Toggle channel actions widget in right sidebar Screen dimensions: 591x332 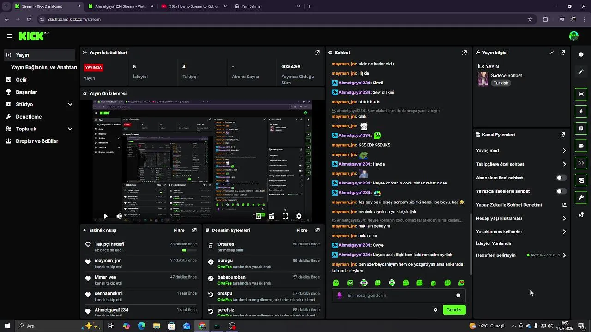(x=581, y=180)
